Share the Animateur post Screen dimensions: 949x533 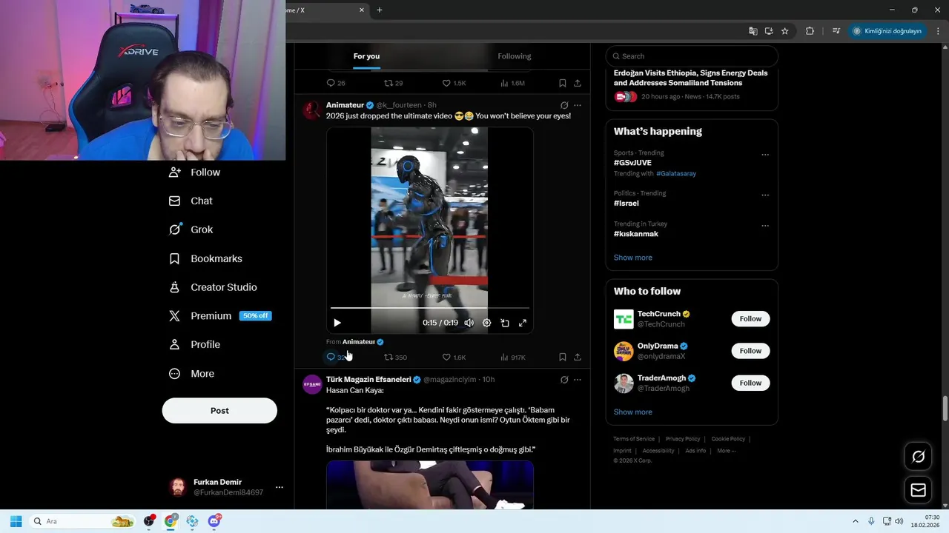(578, 357)
